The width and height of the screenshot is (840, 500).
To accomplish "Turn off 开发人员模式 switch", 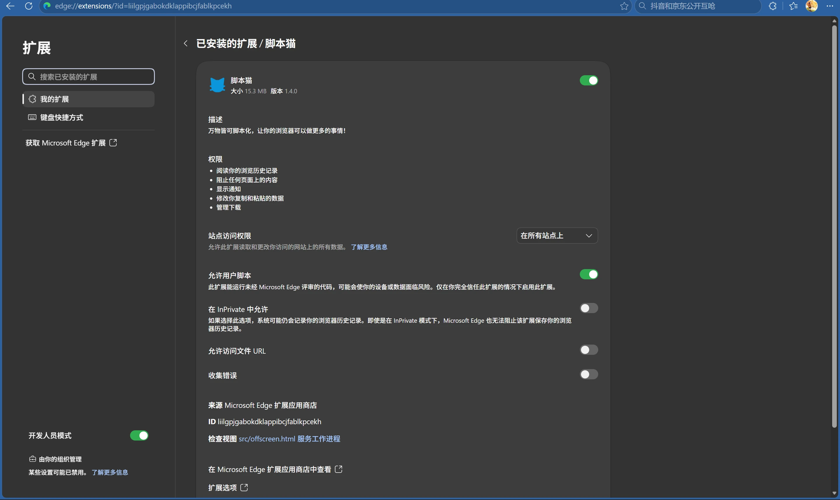I will [139, 435].
